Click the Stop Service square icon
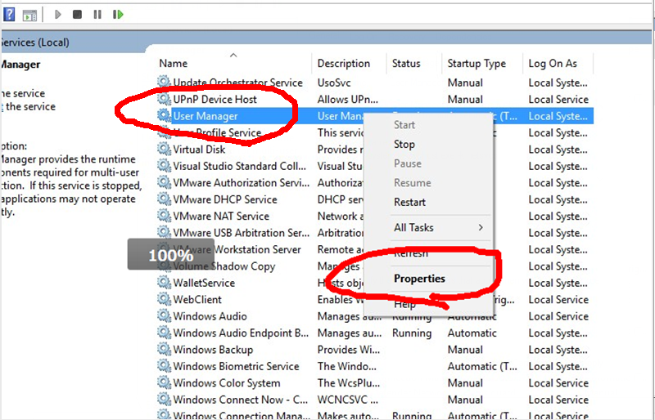 [x=77, y=15]
